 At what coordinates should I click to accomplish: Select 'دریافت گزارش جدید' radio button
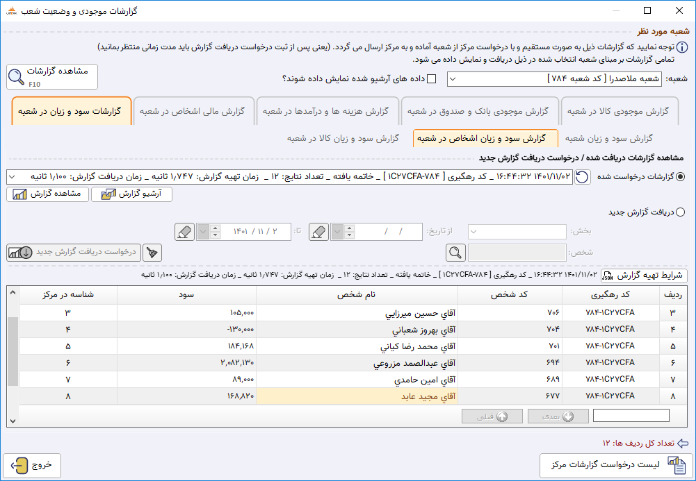pos(680,212)
